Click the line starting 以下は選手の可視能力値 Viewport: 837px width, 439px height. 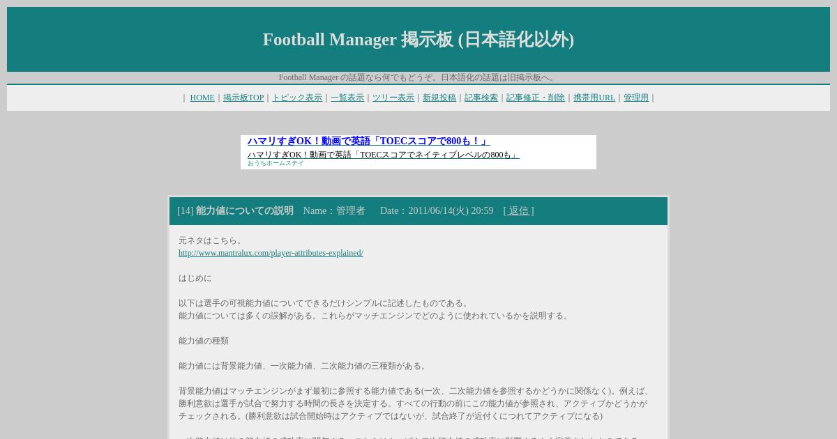tap(325, 303)
